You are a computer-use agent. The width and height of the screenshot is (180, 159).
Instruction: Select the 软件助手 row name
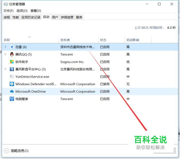tap(22, 62)
